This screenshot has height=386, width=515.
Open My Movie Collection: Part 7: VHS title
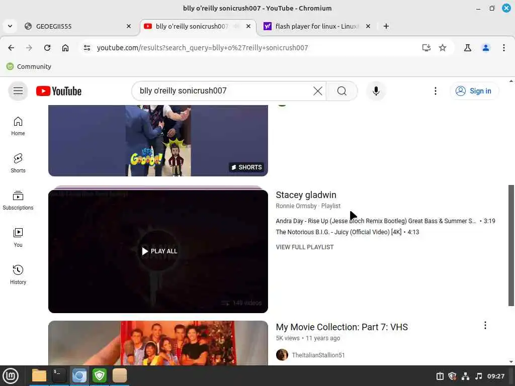(x=341, y=327)
